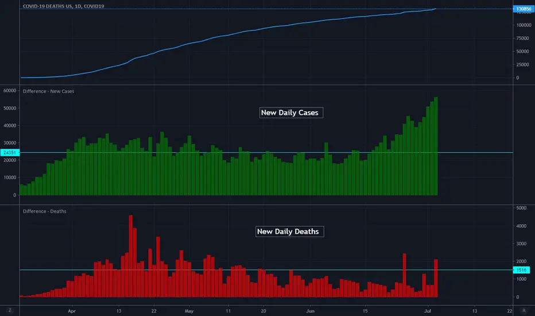Click the Jun date label
This screenshot has width=535, height=316.
point(310,311)
